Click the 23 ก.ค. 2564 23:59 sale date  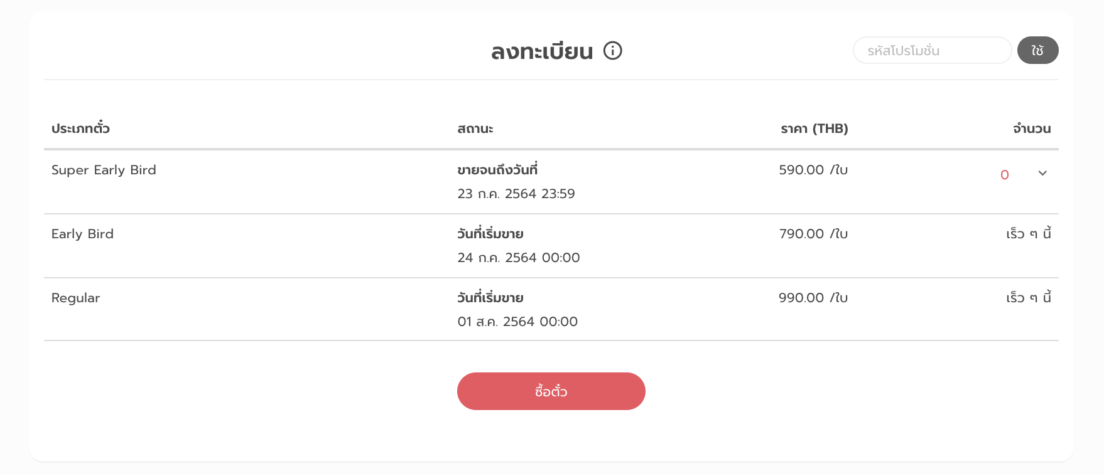click(516, 194)
